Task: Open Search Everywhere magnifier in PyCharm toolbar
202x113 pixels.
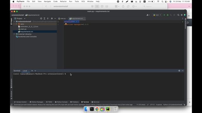Action: point(178,15)
